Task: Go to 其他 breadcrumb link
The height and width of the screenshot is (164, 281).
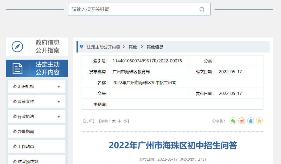Action: (133, 47)
